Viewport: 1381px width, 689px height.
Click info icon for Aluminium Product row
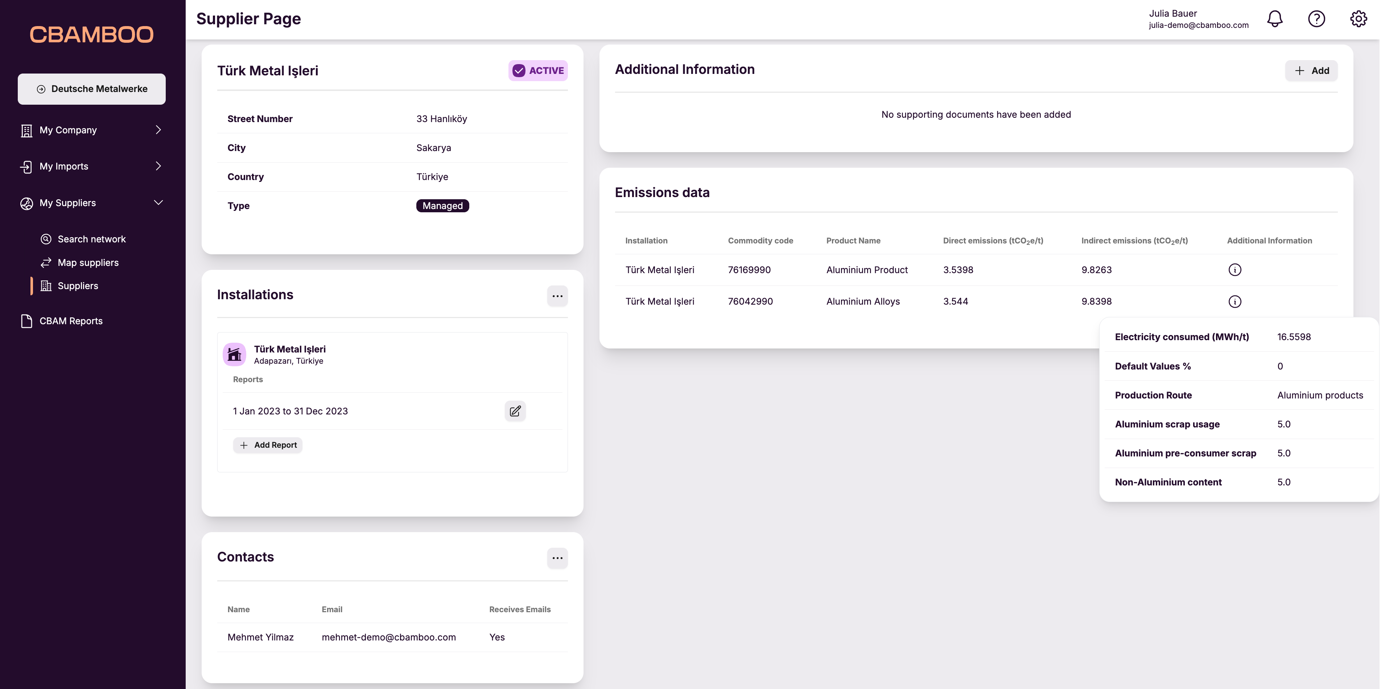click(1234, 270)
